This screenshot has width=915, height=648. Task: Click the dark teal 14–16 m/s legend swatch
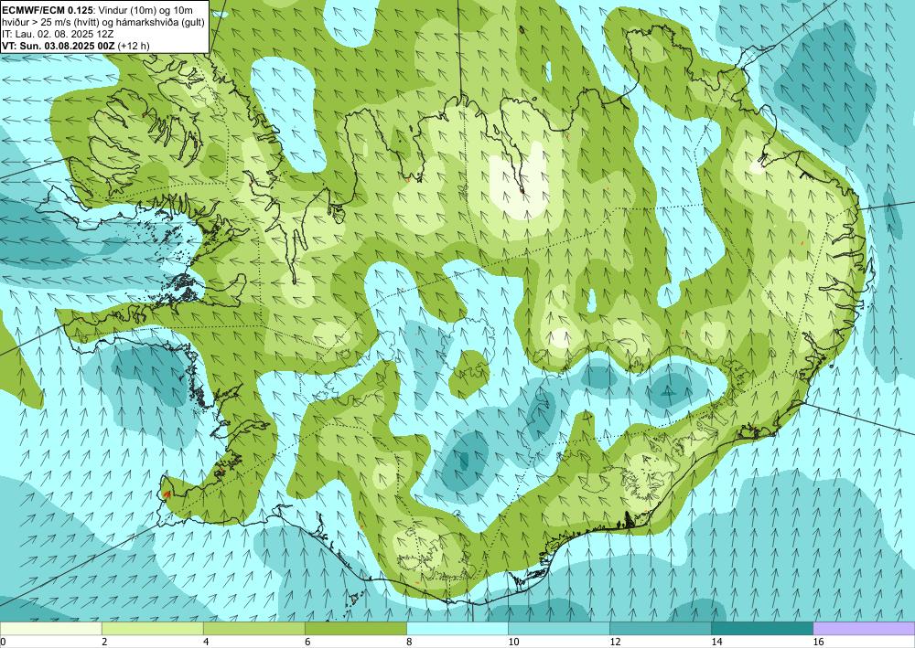762,628
